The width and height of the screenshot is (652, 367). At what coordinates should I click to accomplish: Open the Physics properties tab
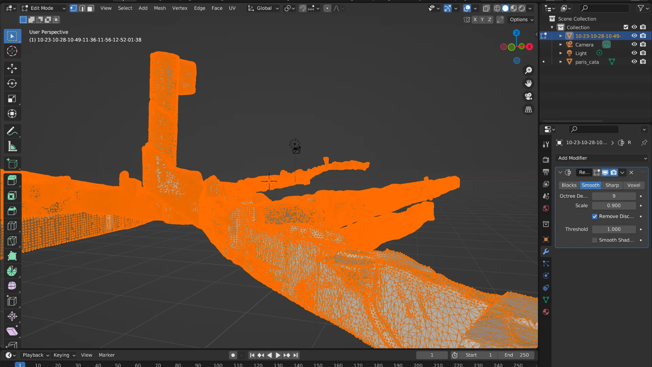(x=546, y=276)
